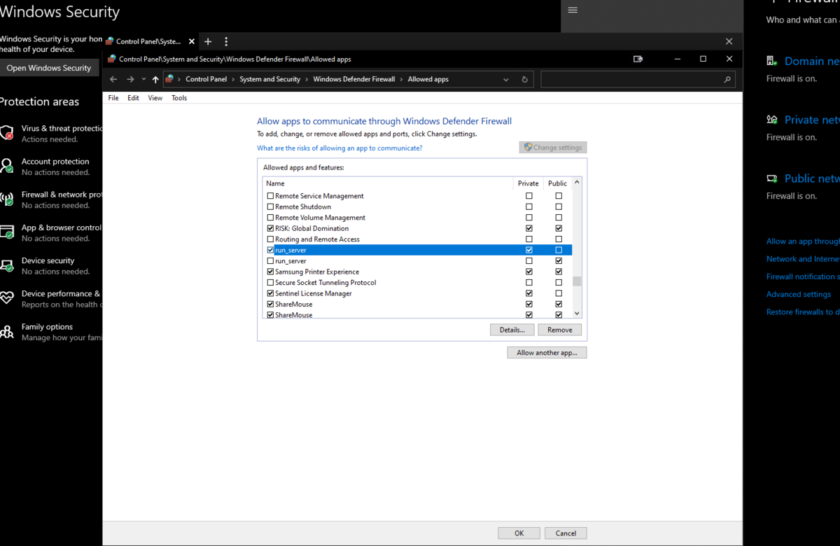This screenshot has height=546, width=840.
Task: Open the File menu
Action: pos(113,98)
